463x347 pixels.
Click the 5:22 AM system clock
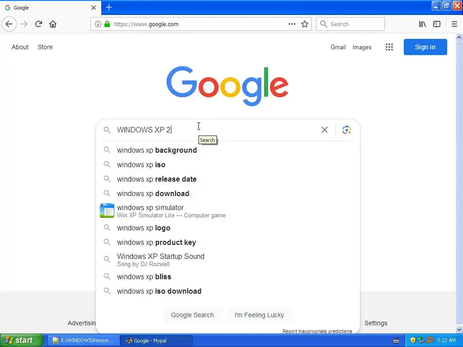coord(446,340)
